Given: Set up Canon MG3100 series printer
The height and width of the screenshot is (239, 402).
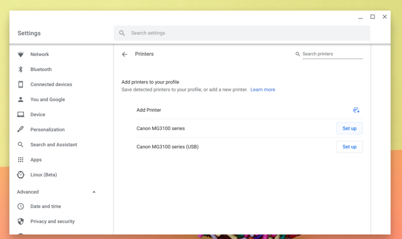Looking at the screenshot, I should [x=350, y=128].
